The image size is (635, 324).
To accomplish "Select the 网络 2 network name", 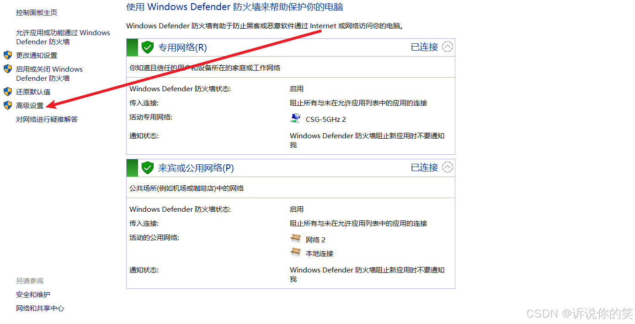I will tap(315, 240).
